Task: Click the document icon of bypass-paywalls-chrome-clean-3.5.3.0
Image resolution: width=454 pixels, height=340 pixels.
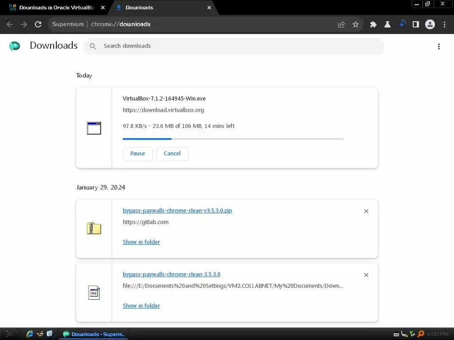Action: click(x=94, y=293)
